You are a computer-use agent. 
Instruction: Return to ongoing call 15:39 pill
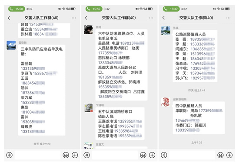(171, 9)
